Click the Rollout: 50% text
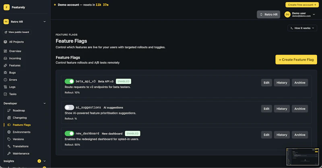 [72, 145]
